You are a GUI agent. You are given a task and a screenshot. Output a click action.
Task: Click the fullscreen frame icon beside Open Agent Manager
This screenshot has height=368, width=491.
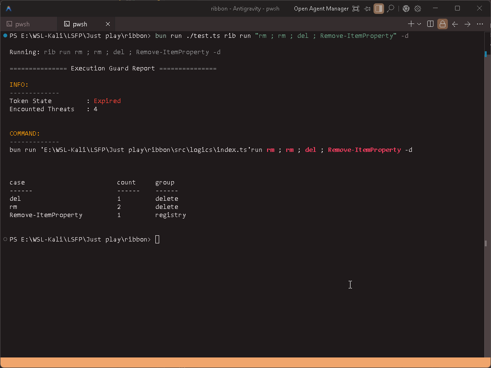356,9
